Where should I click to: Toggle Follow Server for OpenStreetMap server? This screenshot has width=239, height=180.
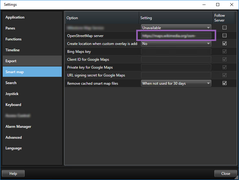[x=224, y=36]
